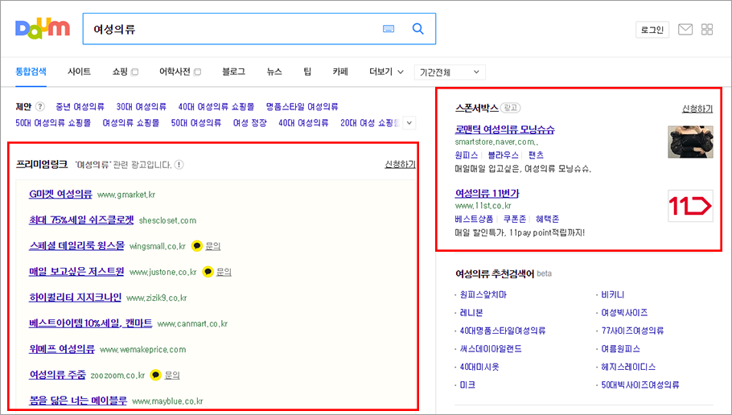Select suggested keyword 중년 여성의류
The height and width of the screenshot is (415, 732).
tap(80, 107)
